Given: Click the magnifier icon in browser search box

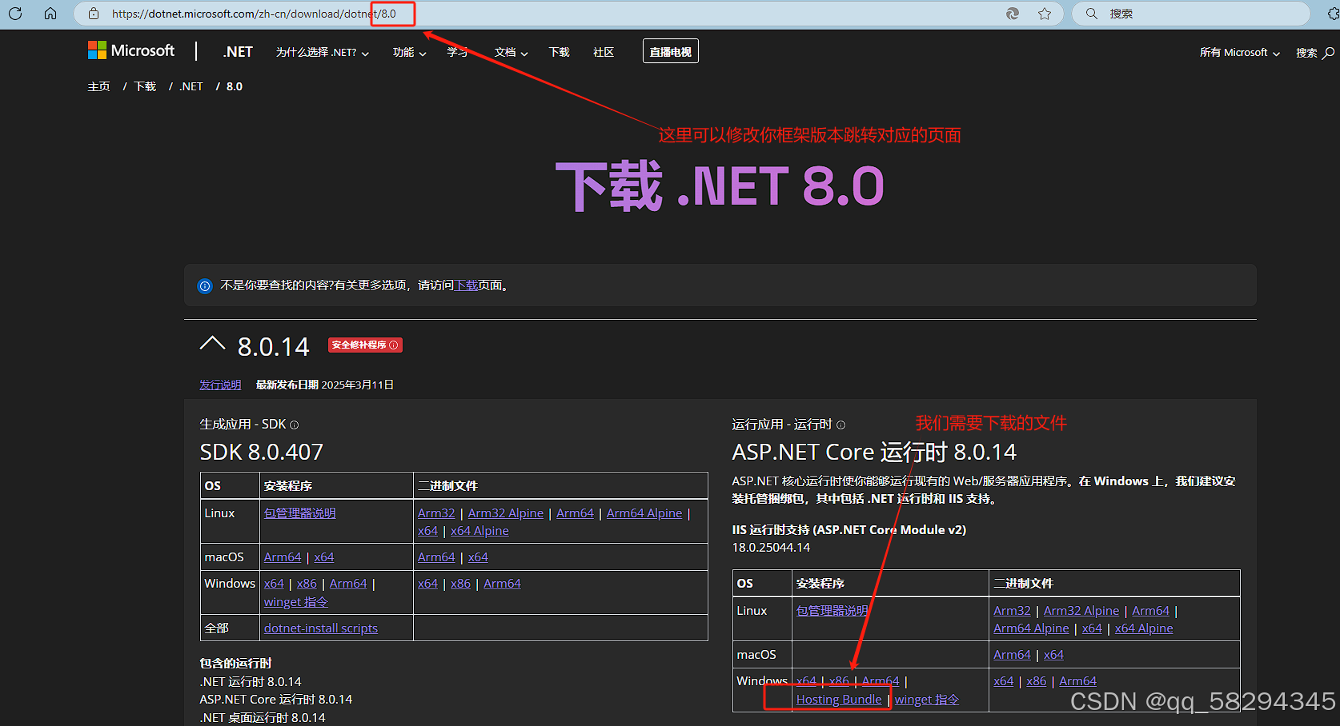Looking at the screenshot, I should (x=1092, y=14).
